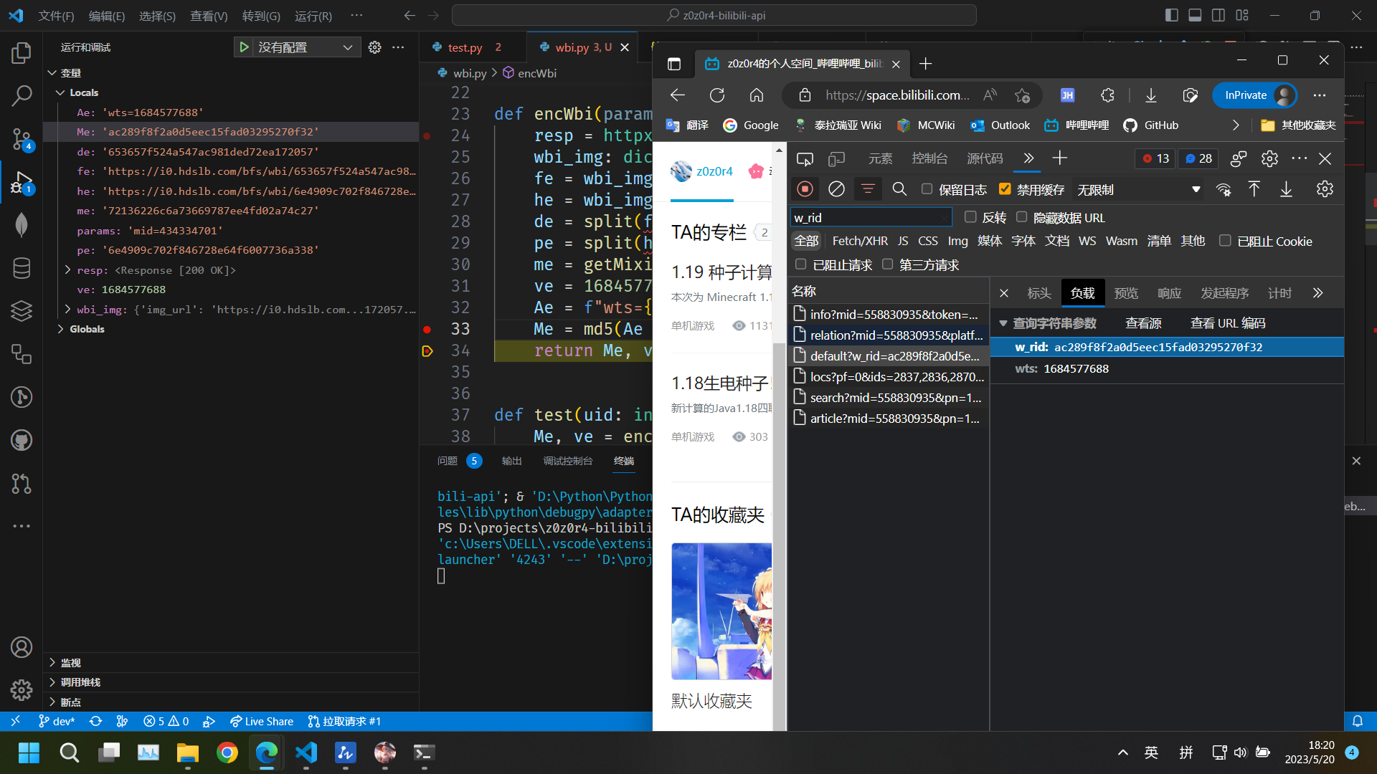Export network log as HAR file
The width and height of the screenshot is (1377, 774).
coord(1286,189)
